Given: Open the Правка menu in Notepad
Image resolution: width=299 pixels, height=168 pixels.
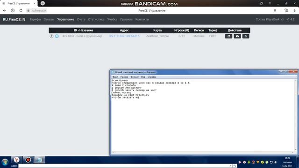Looking at the screenshot, I should (124, 77).
